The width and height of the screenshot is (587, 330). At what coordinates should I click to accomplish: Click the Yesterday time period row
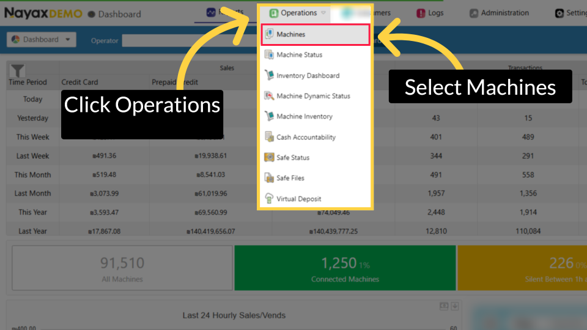32,118
